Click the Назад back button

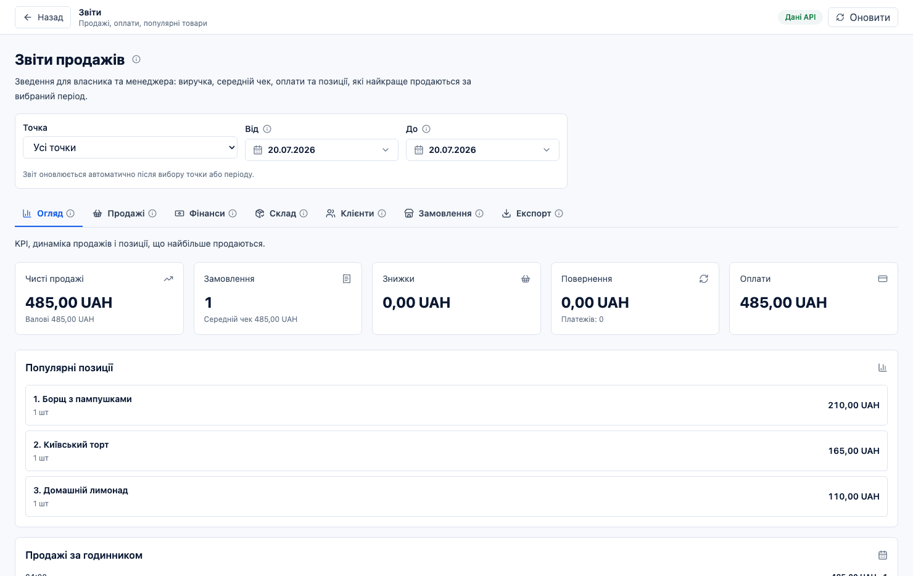[x=43, y=17]
